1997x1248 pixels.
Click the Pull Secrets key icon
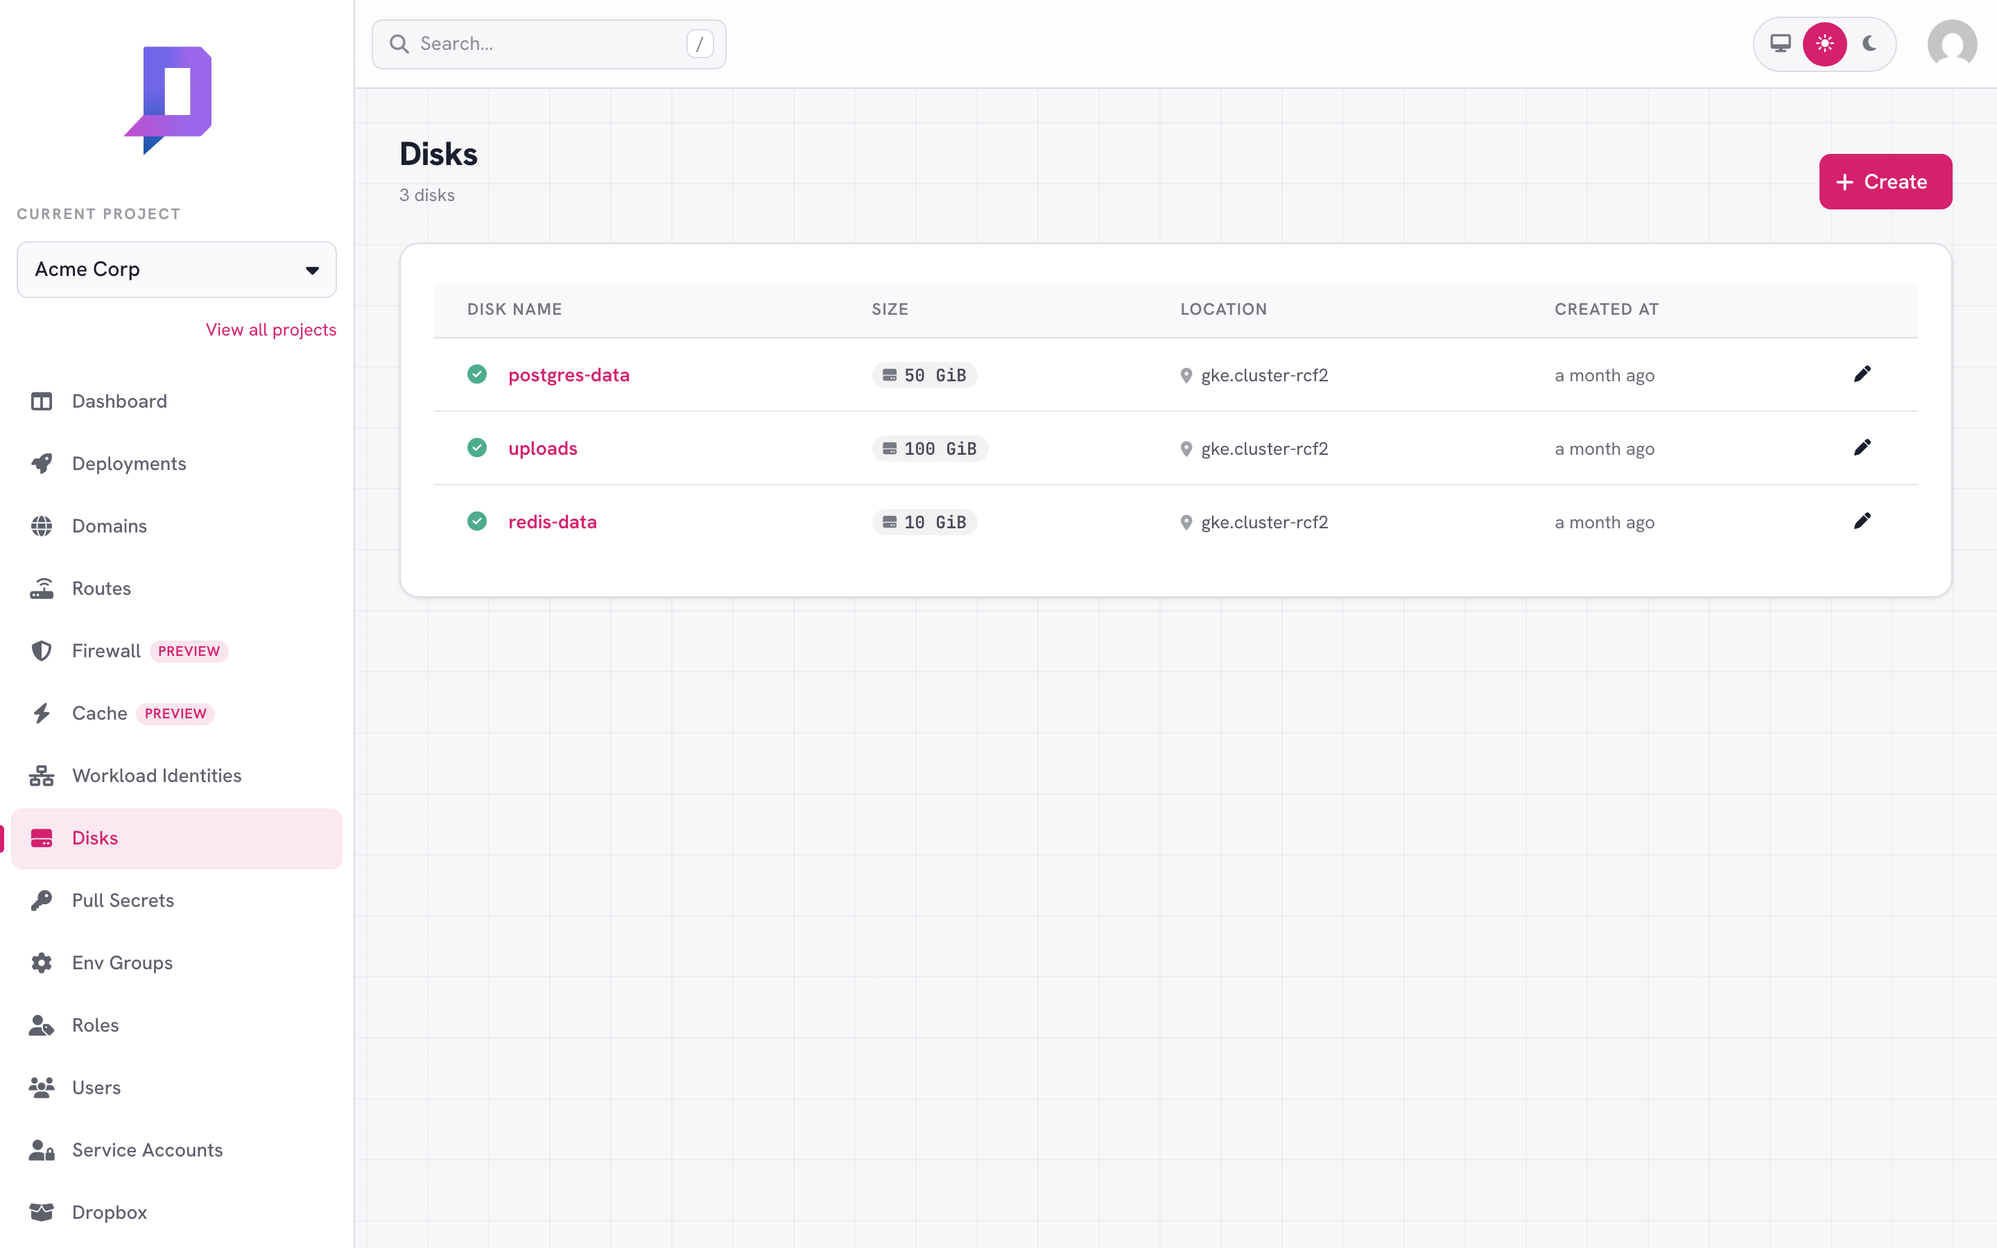click(x=42, y=901)
